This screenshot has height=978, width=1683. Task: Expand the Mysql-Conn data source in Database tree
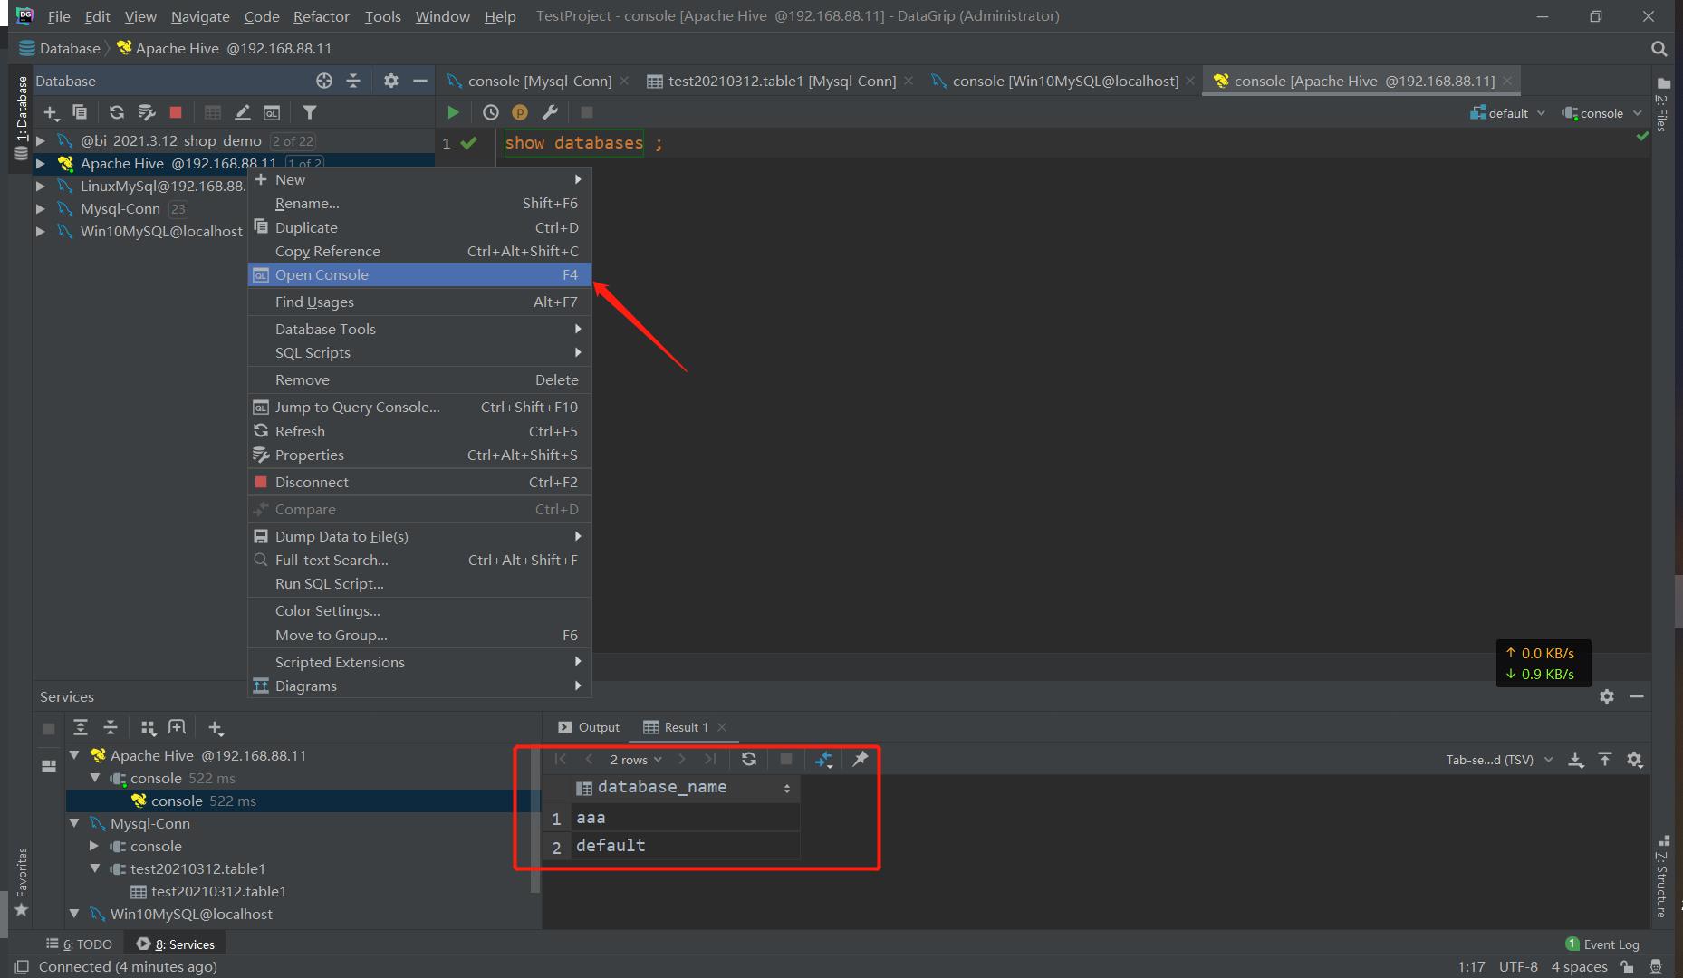coord(40,209)
